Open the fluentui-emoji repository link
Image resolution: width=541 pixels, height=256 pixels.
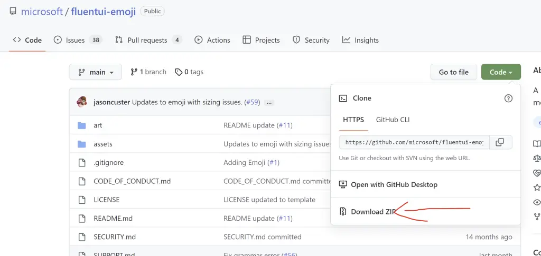coord(104,12)
